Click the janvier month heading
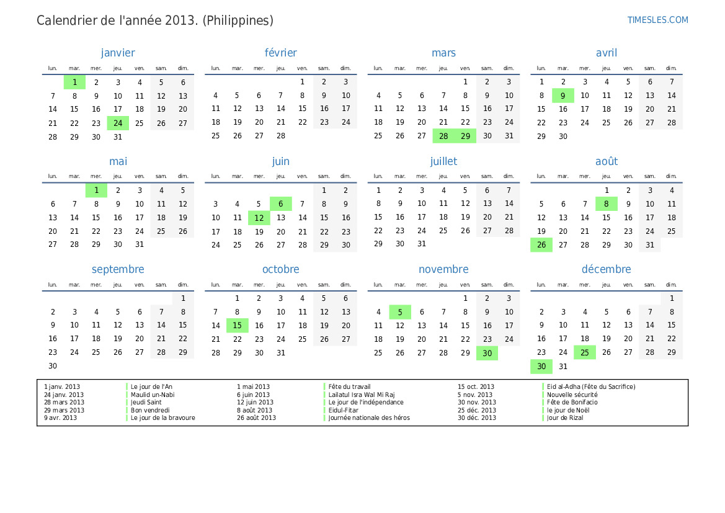Image resolution: width=725 pixels, height=513 pixels. [x=118, y=53]
